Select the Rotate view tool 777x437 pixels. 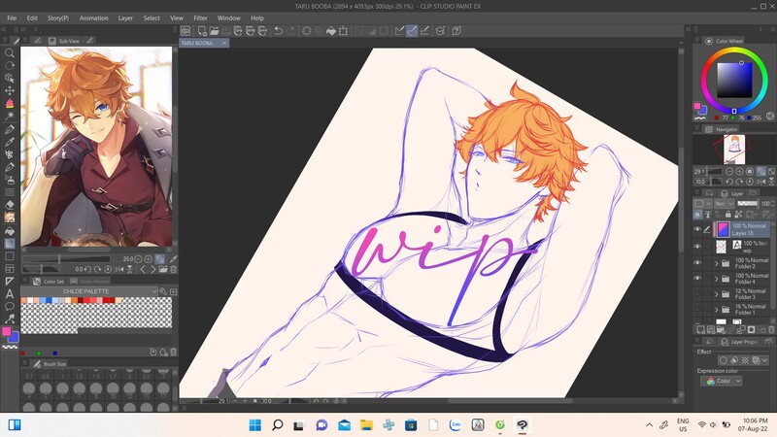[10, 65]
